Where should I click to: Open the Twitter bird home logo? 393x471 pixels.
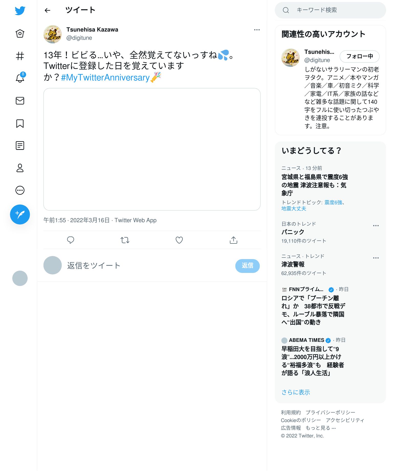pos(20,11)
